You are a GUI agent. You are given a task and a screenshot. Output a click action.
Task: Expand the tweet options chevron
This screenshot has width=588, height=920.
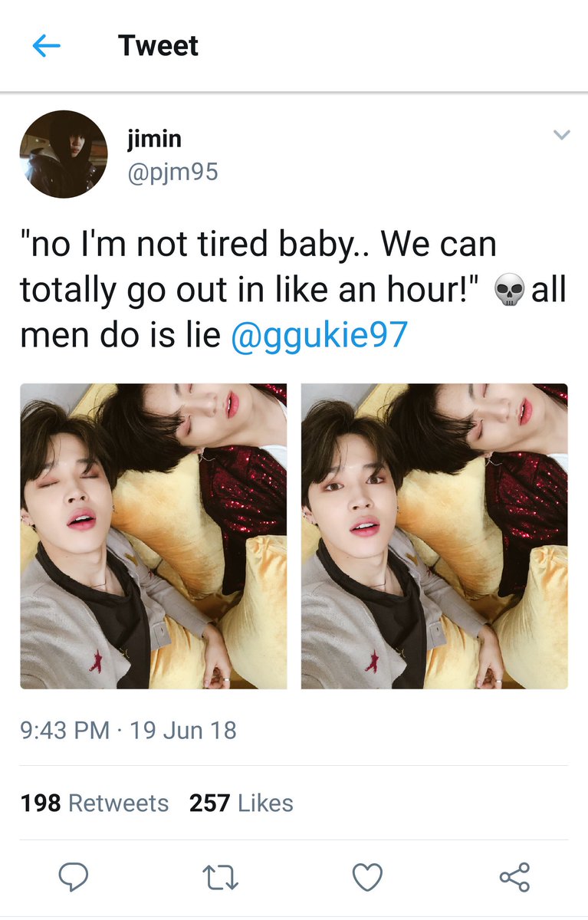562,135
